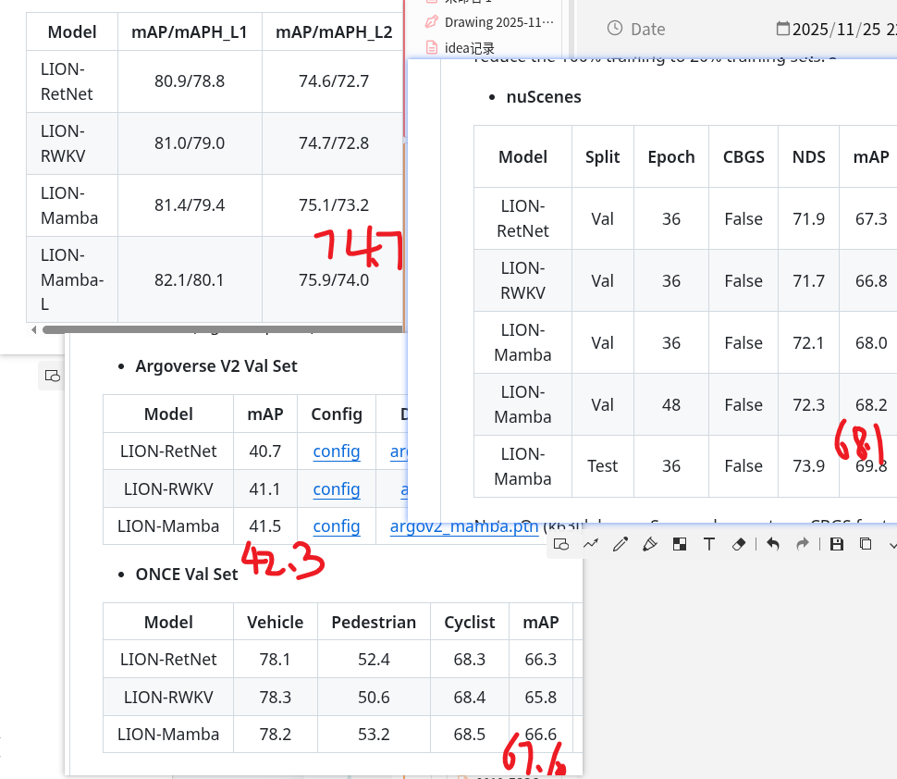This screenshot has height=779, width=897.
Task: Select the highlighter marker tool
Action: [x=650, y=544]
